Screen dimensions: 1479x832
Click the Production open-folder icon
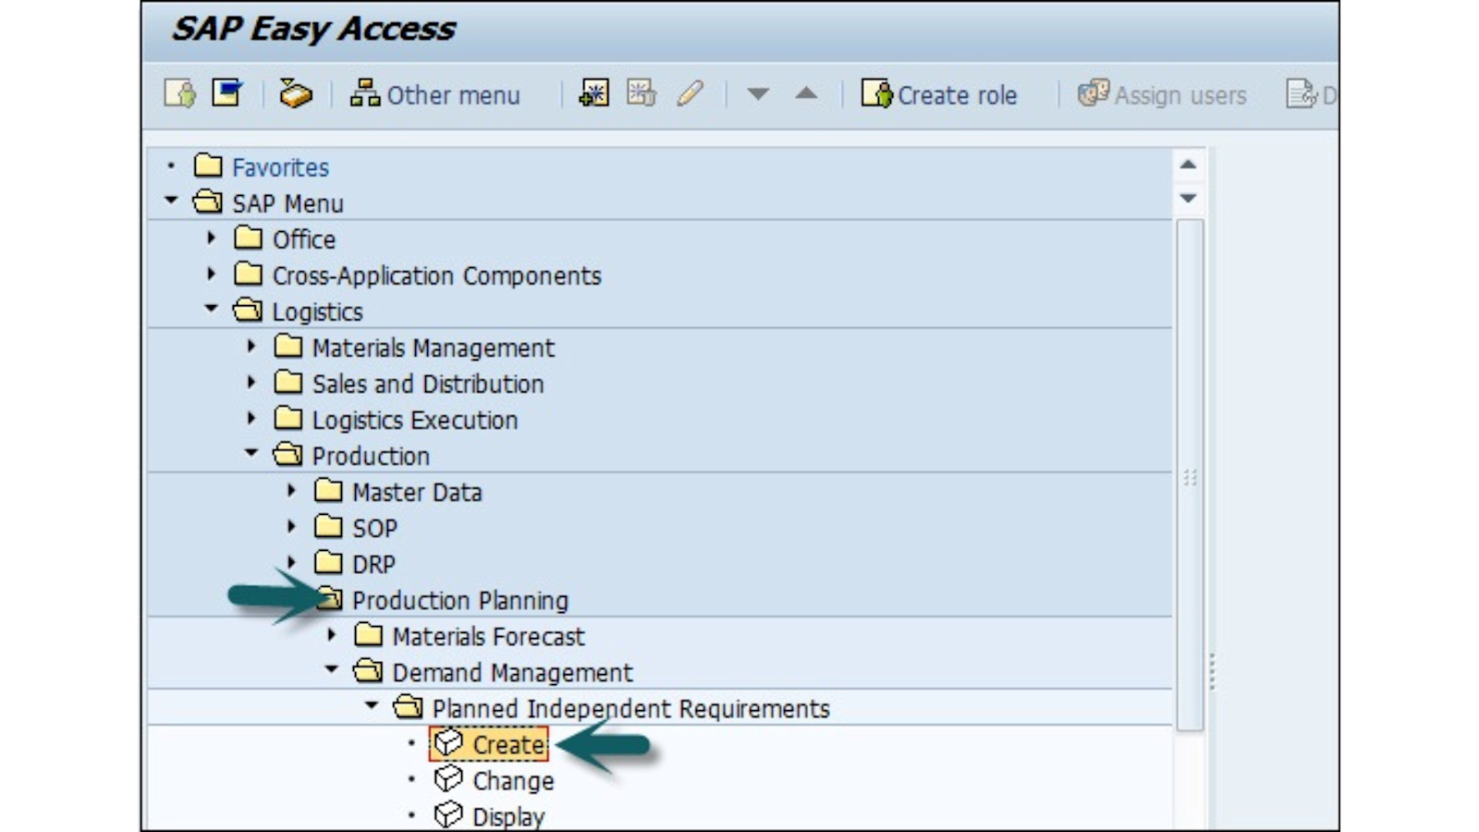tap(287, 454)
